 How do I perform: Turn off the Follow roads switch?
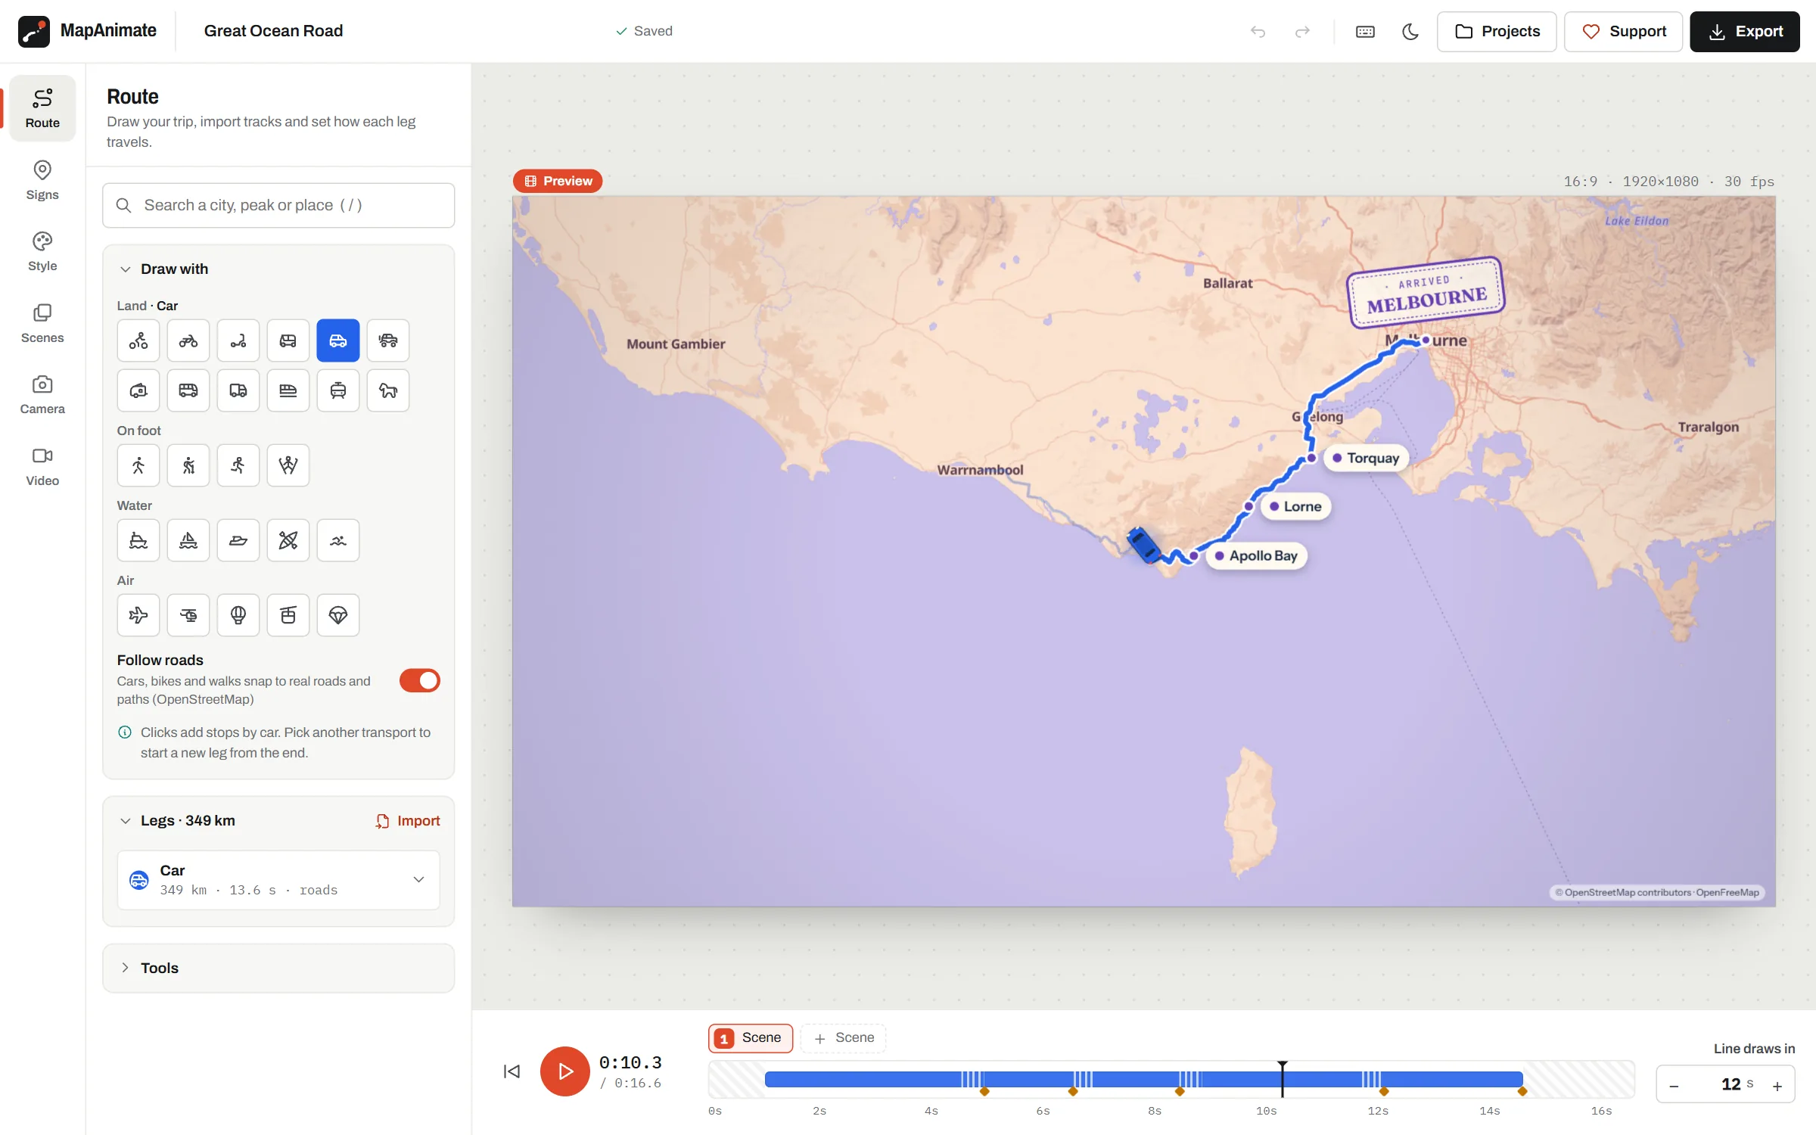click(x=420, y=680)
